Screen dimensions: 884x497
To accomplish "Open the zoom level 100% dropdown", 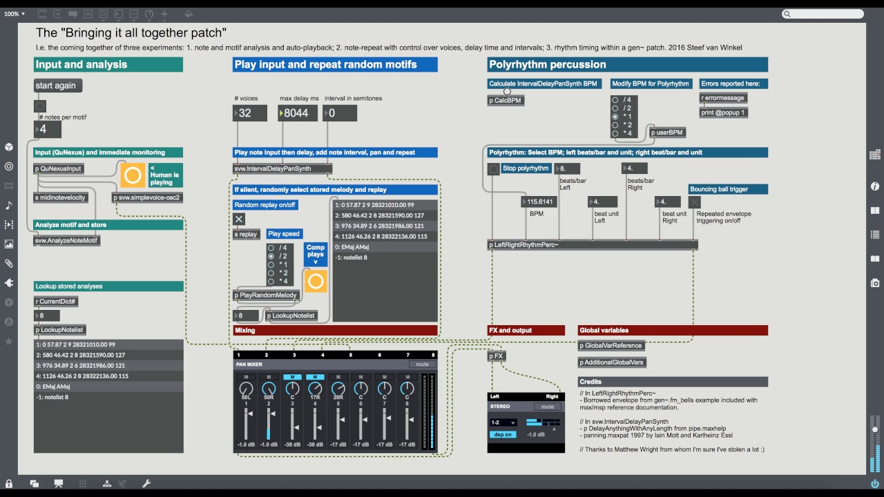I will 15,14.
